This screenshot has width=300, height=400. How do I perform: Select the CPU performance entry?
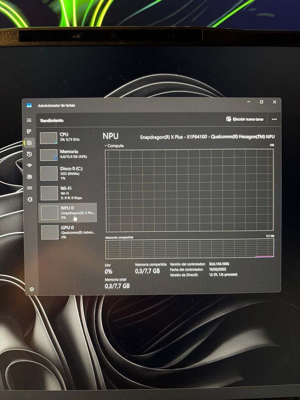point(67,138)
